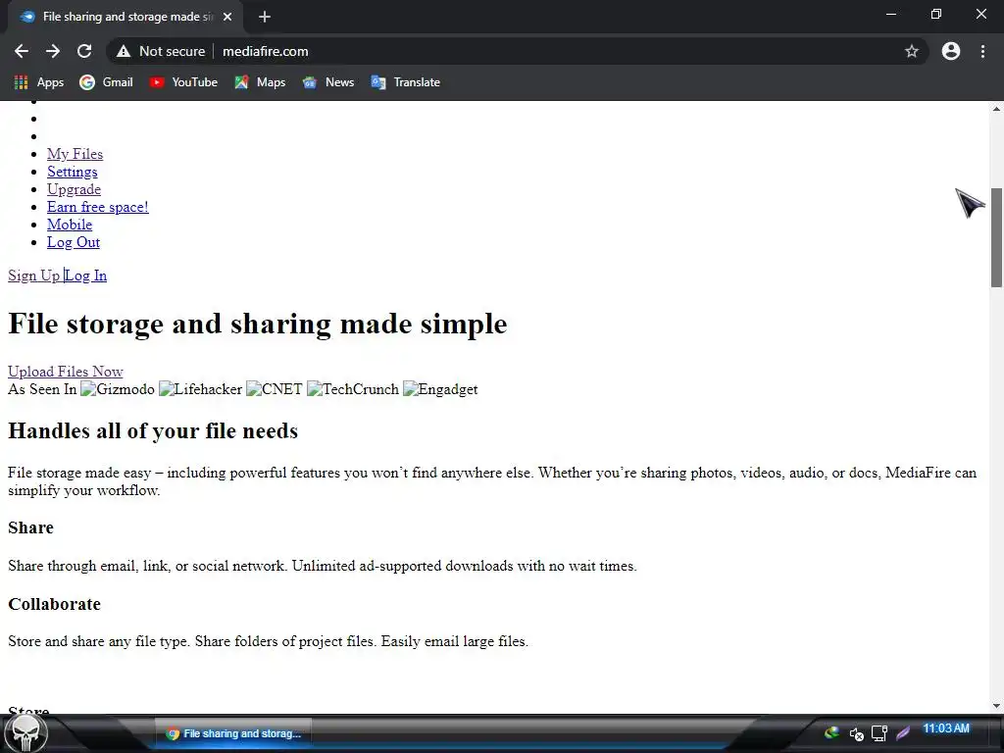
Task: Follow the Upgrade link
Action: pyautogui.click(x=74, y=189)
